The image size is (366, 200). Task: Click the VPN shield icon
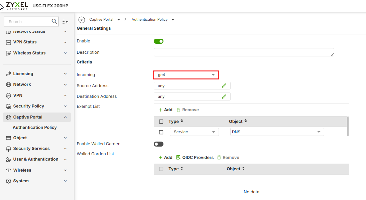click(8, 95)
